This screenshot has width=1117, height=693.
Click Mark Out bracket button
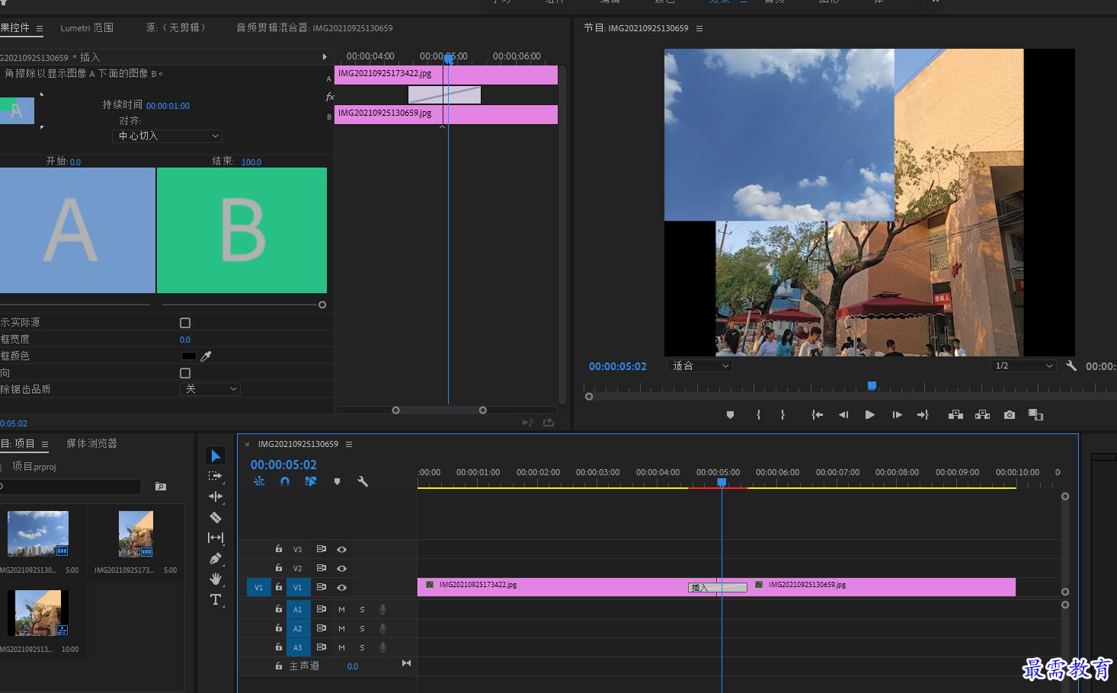[x=783, y=415]
